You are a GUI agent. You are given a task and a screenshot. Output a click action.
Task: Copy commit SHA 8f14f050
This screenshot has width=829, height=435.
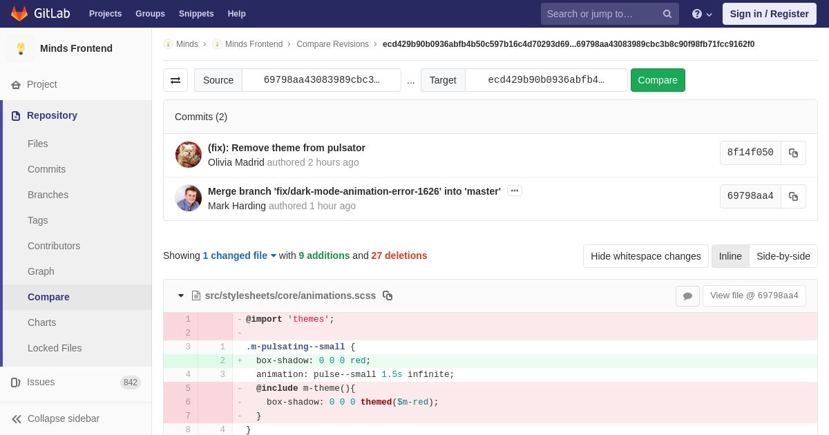tap(793, 153)
